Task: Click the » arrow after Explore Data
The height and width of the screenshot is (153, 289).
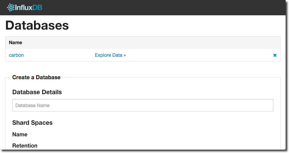Action: [x=124, y=55]
